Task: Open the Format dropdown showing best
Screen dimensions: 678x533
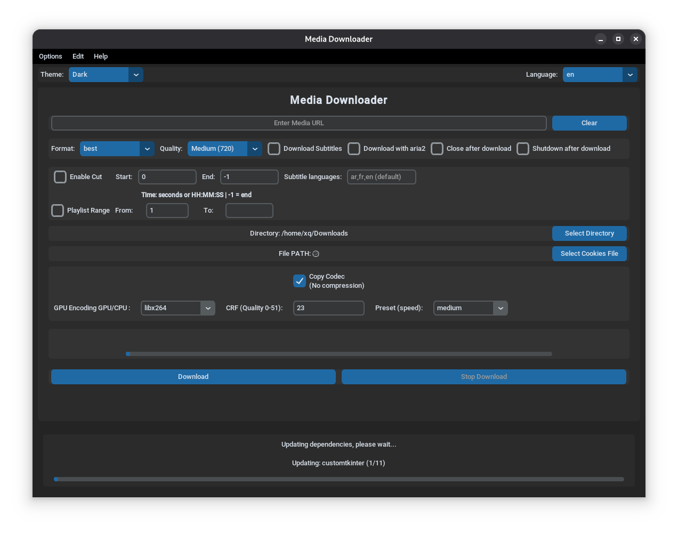Action: (117, 149)
